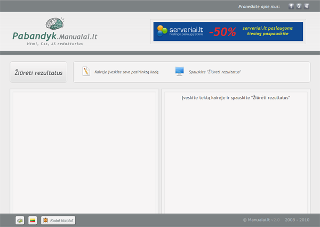Click the "Spauskite Žiūrėti rezultatus" hint text
This screenshot has height=227, width=320.
[x=215, y=72]
